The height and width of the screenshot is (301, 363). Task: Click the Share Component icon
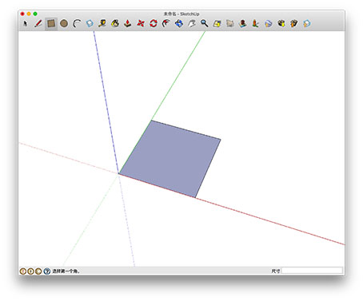[x=307, y=24]
